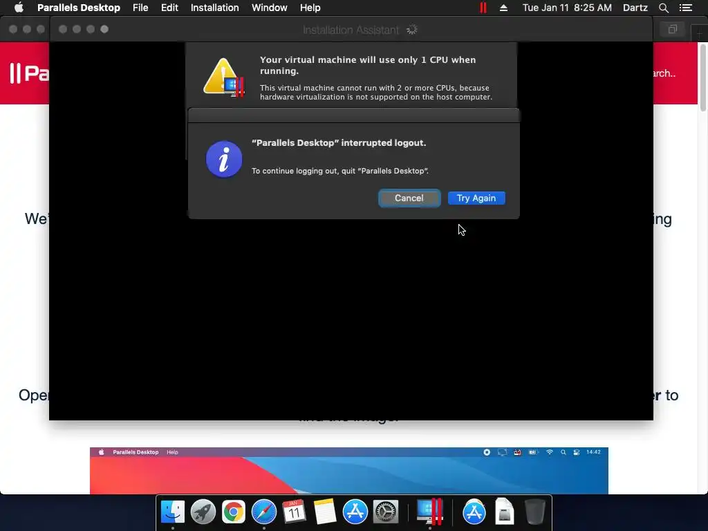Screen dimensions: 708x531
Task: Open Finder from the Dock
Action: coord(172,512)
